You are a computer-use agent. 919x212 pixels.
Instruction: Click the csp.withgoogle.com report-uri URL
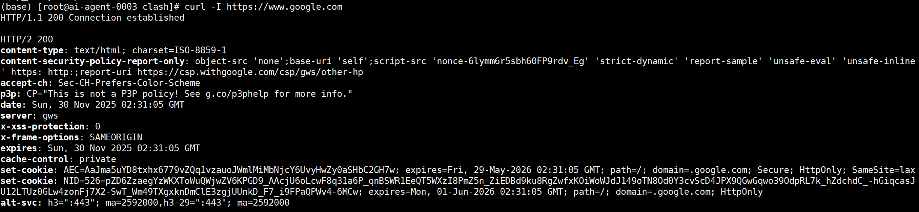250,72
